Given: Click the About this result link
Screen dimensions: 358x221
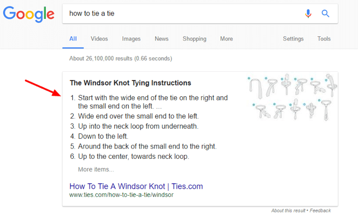Looking at the screenshot, I should tap(288, 211).
